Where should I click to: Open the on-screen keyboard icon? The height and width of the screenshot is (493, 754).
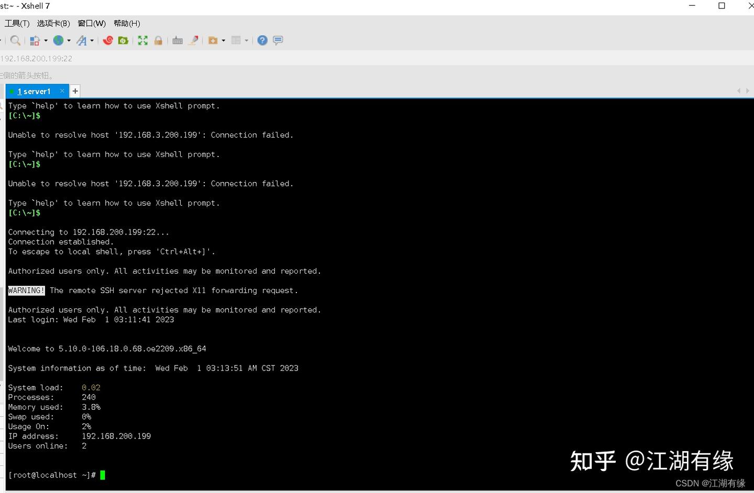[177, 40]
